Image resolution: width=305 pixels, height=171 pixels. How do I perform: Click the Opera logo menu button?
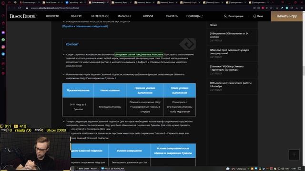coord(3,3)
